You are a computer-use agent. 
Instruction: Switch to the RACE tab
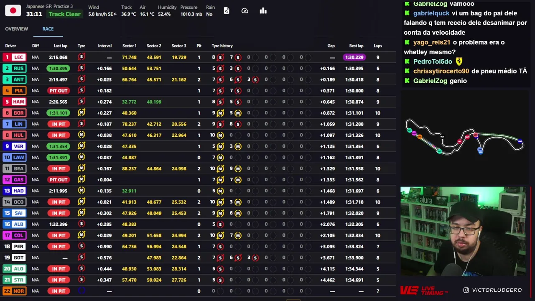coord(48,29)
